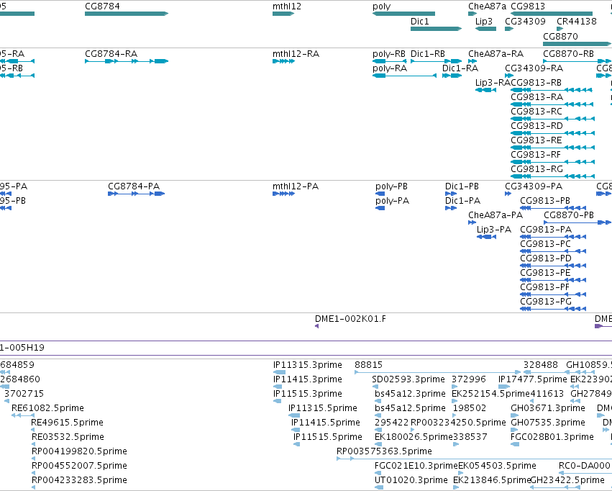
Task: Select the FGC028B01.3prime EST label
Action: (x=552, y=437)
